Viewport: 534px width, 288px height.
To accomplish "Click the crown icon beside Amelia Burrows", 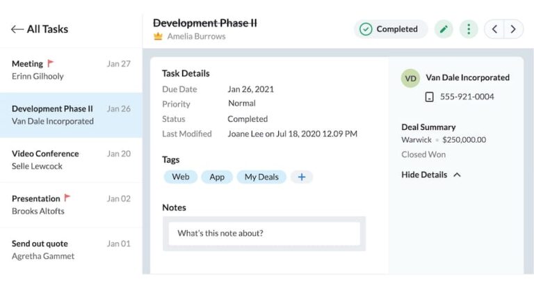I will tap(158, 36).
